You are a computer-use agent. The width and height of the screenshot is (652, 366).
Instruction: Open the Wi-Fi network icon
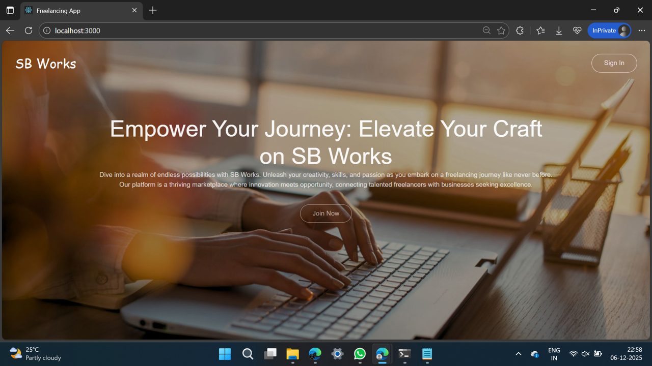coord(573,354)
